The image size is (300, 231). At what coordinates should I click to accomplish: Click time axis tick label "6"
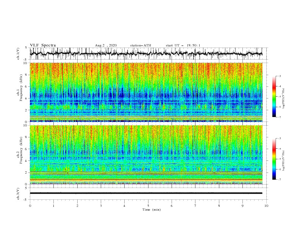click(x=172, y=206)
